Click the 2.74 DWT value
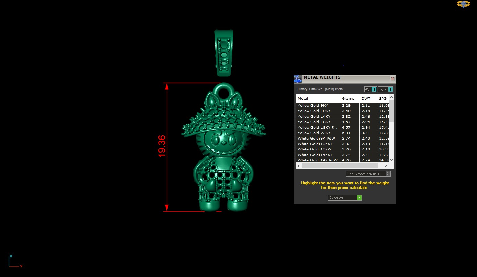The height and width of the screenshot is (277, 477). (x=366, y=160)
